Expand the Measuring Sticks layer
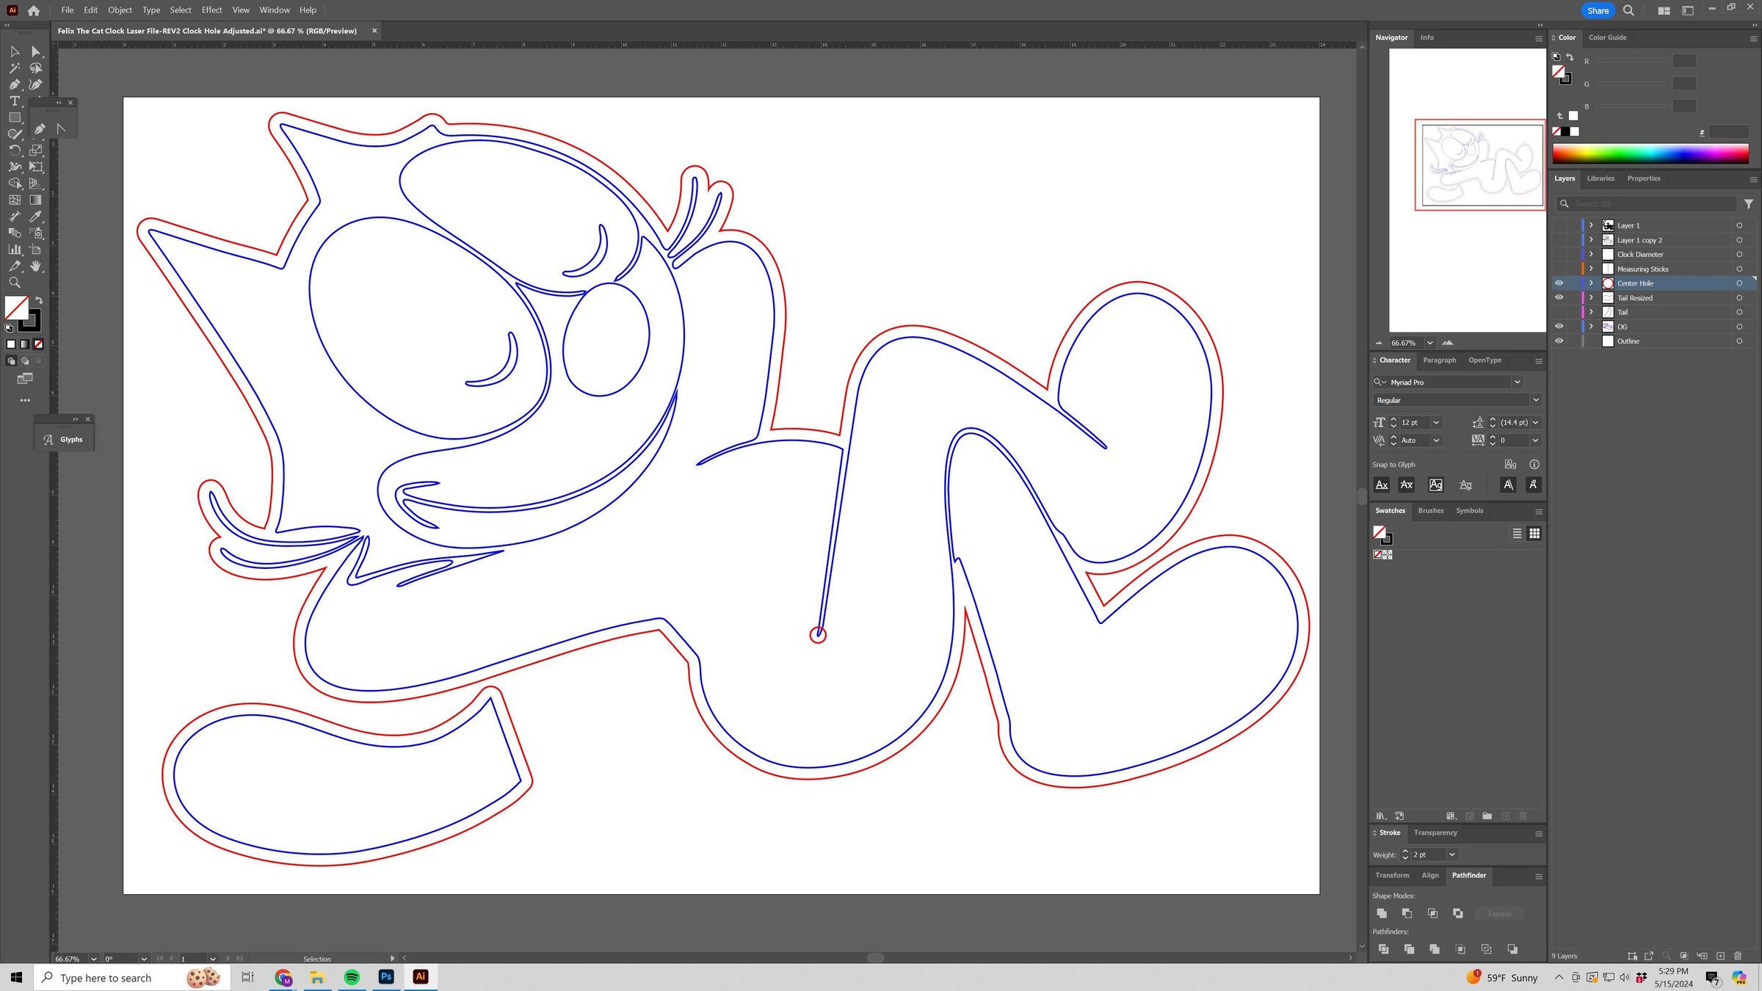The height and width of the screenshot is (991, 1762). (x=1591, y=269)
